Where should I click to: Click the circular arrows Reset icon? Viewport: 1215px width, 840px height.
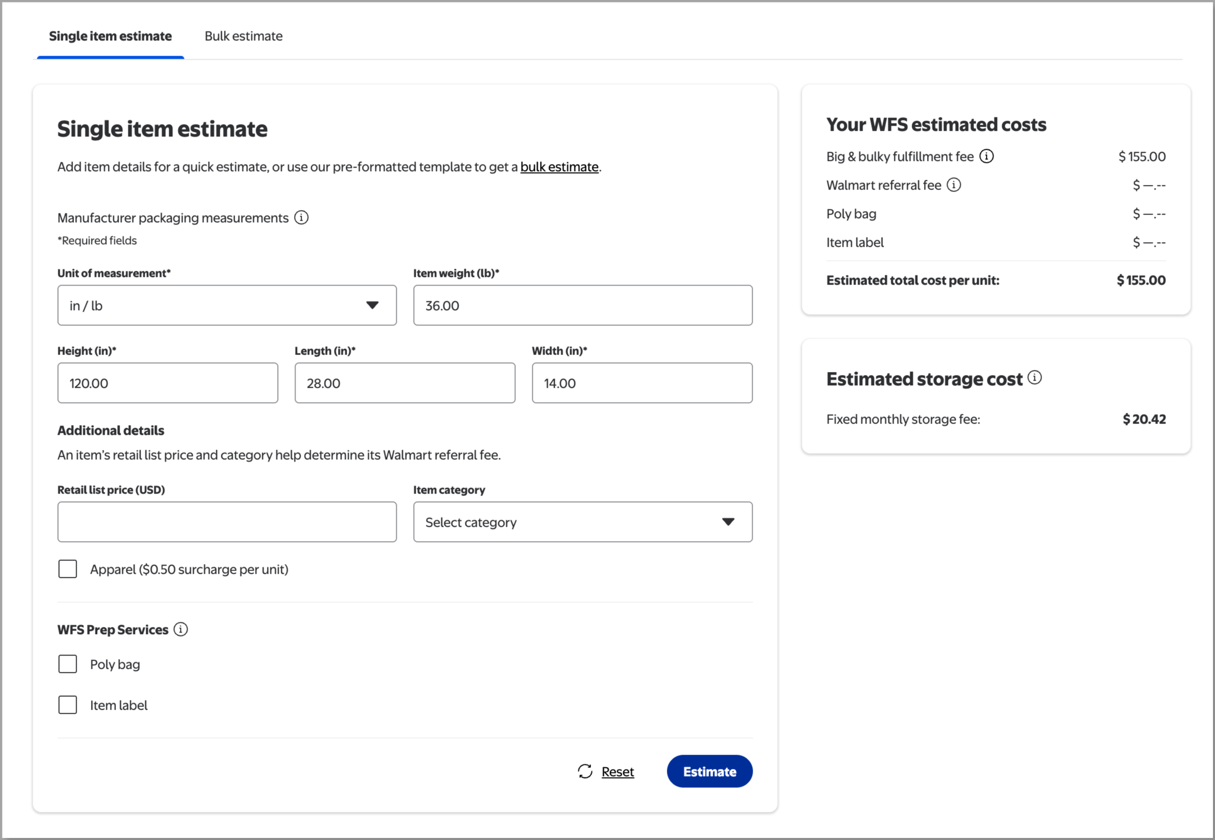point(585,771)
